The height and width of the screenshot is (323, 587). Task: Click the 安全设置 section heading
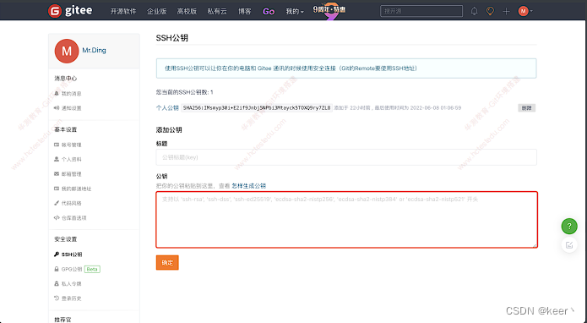coord(66,239)
